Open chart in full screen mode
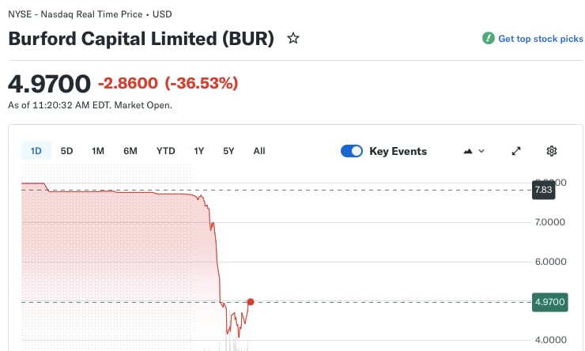The image size is (585, 351). 516,151
